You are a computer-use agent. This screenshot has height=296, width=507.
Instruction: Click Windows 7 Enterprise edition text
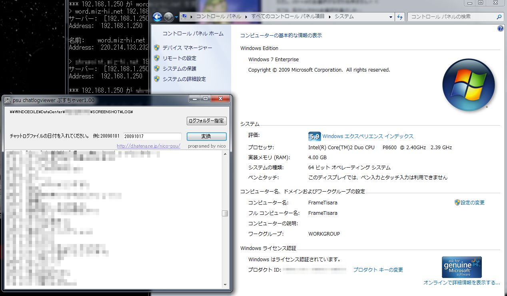[273, 60]
